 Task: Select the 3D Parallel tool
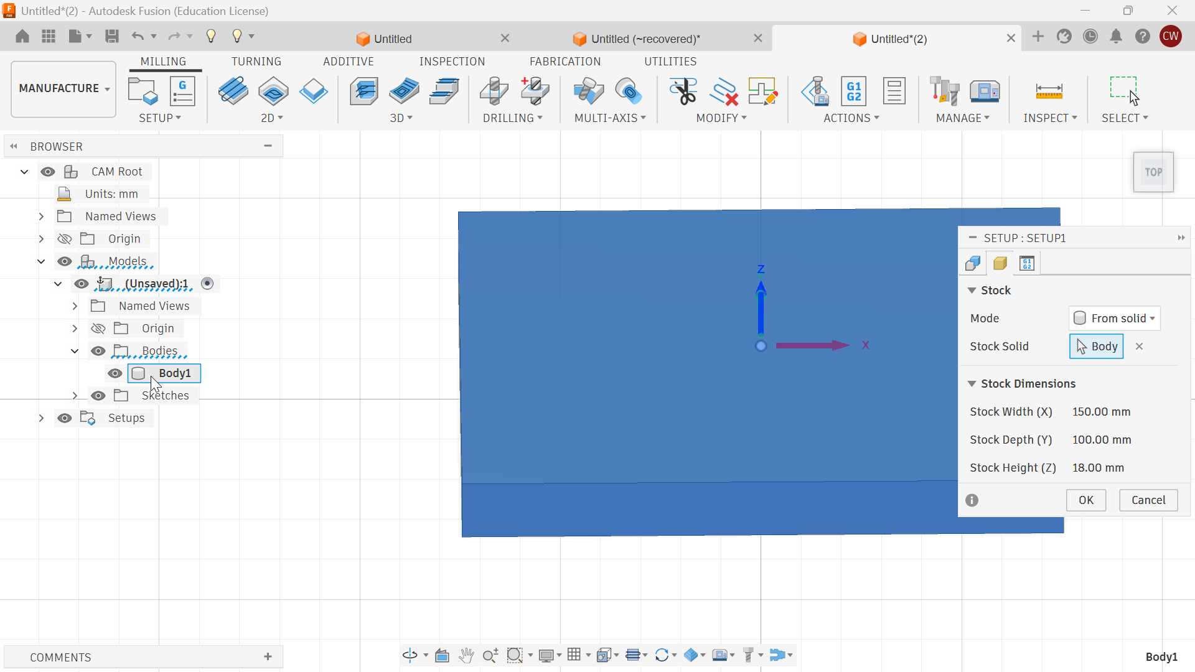coord(445,91)
